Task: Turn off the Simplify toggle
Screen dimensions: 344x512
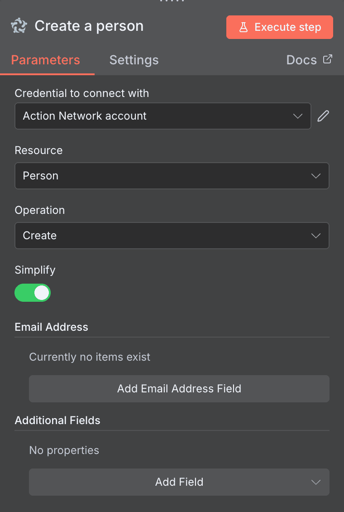Action: 33,293
